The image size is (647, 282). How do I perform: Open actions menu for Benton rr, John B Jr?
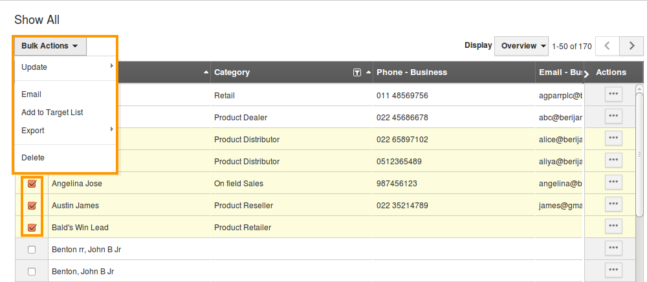click(x=613, y=248)
